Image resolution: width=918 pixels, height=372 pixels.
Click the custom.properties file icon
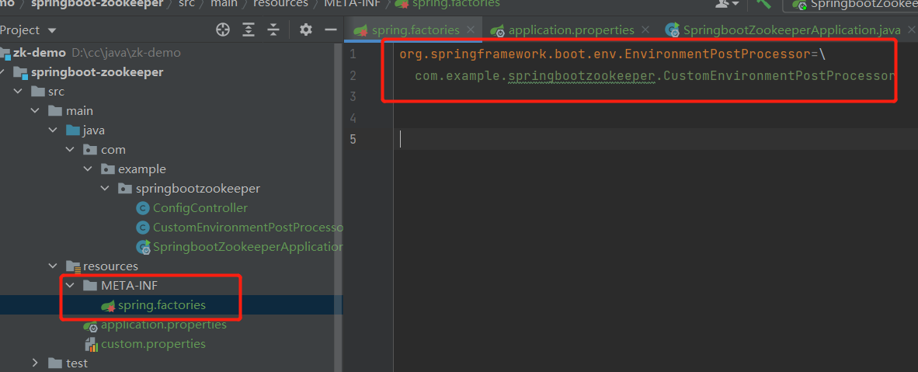[91, 344]
